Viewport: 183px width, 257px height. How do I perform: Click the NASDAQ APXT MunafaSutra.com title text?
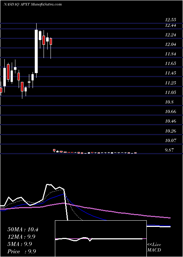click(x=33, y=4)
